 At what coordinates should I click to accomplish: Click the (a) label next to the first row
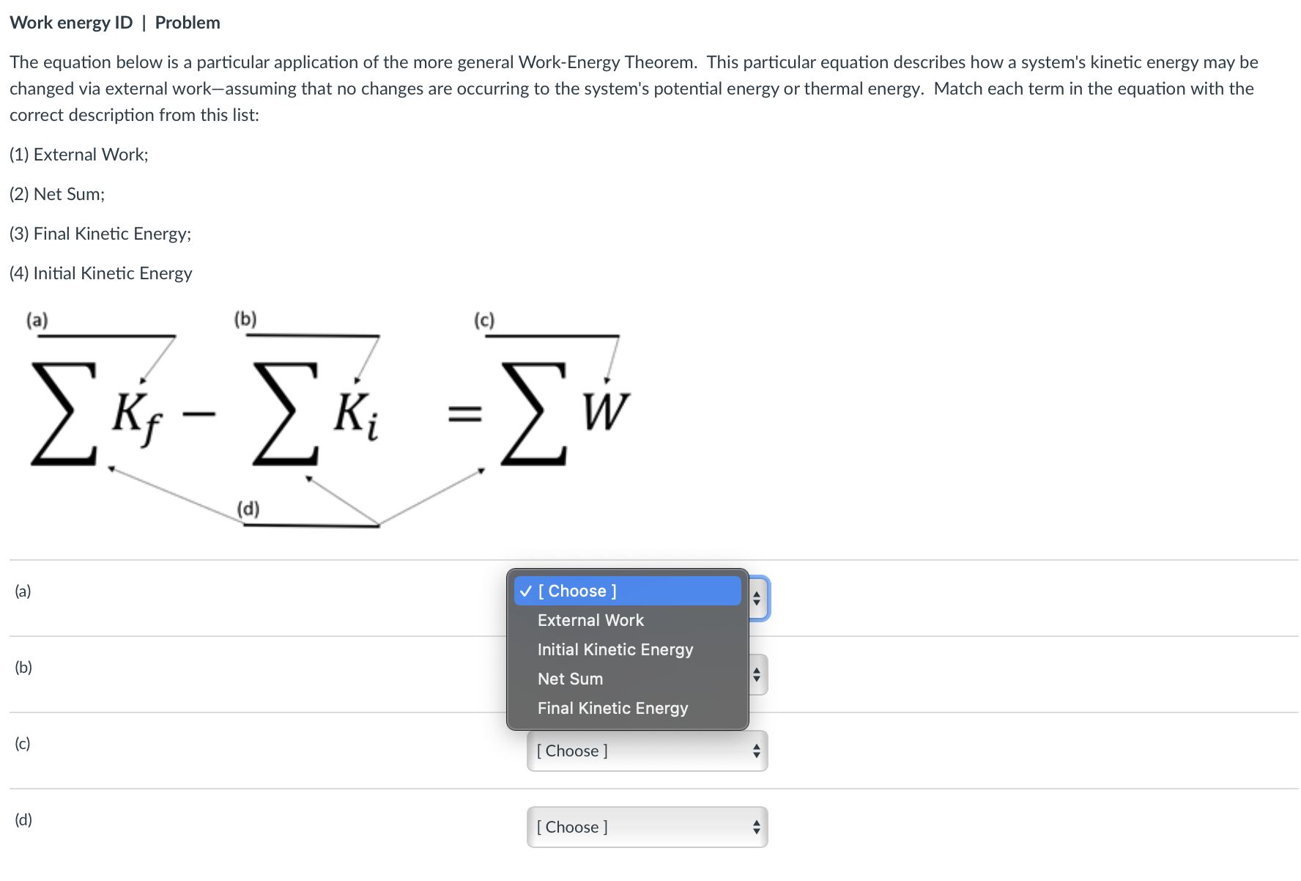coord(23,591)
